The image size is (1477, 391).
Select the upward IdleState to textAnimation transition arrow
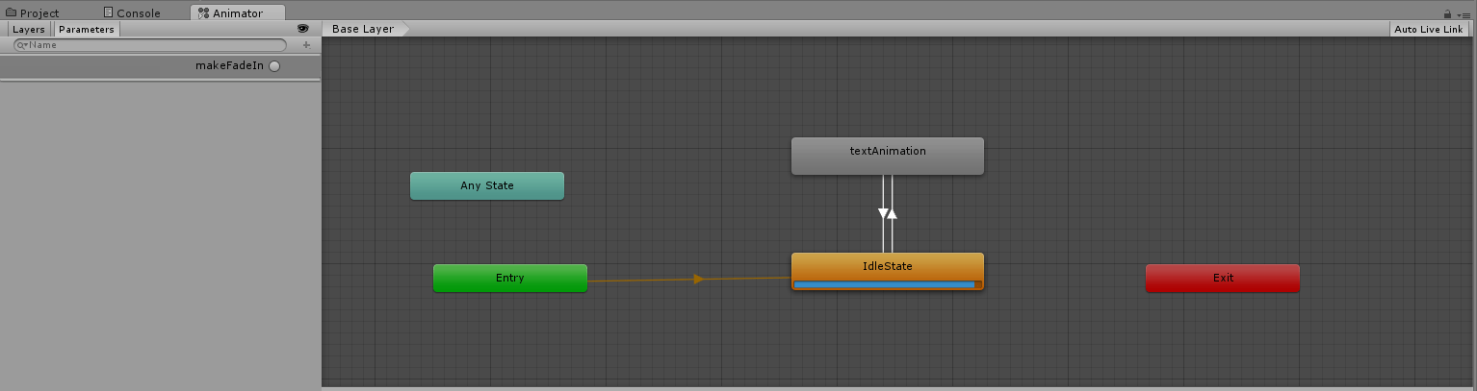893,213
